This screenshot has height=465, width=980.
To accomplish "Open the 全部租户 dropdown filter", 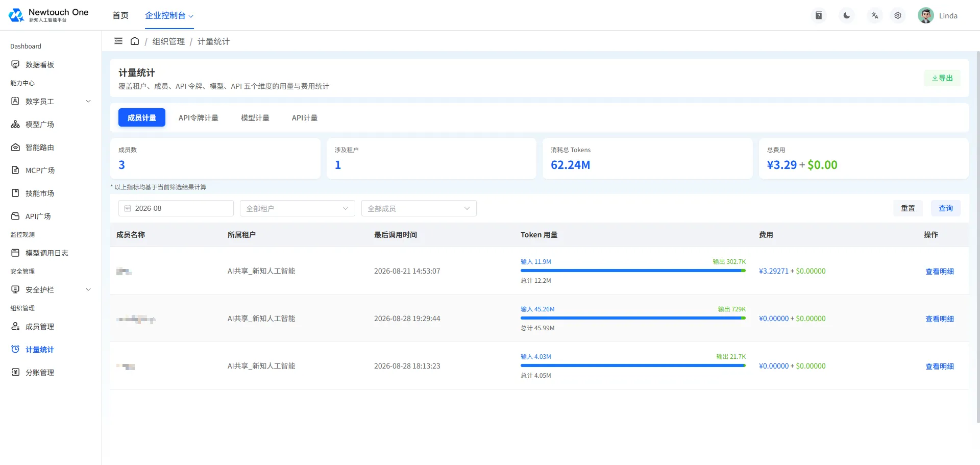I will (x=298, y=208).
